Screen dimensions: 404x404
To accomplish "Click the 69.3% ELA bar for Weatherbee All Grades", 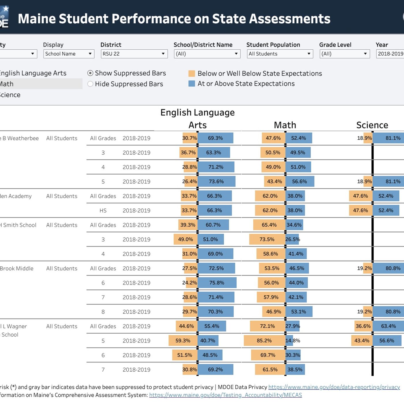I will point(216,138).
